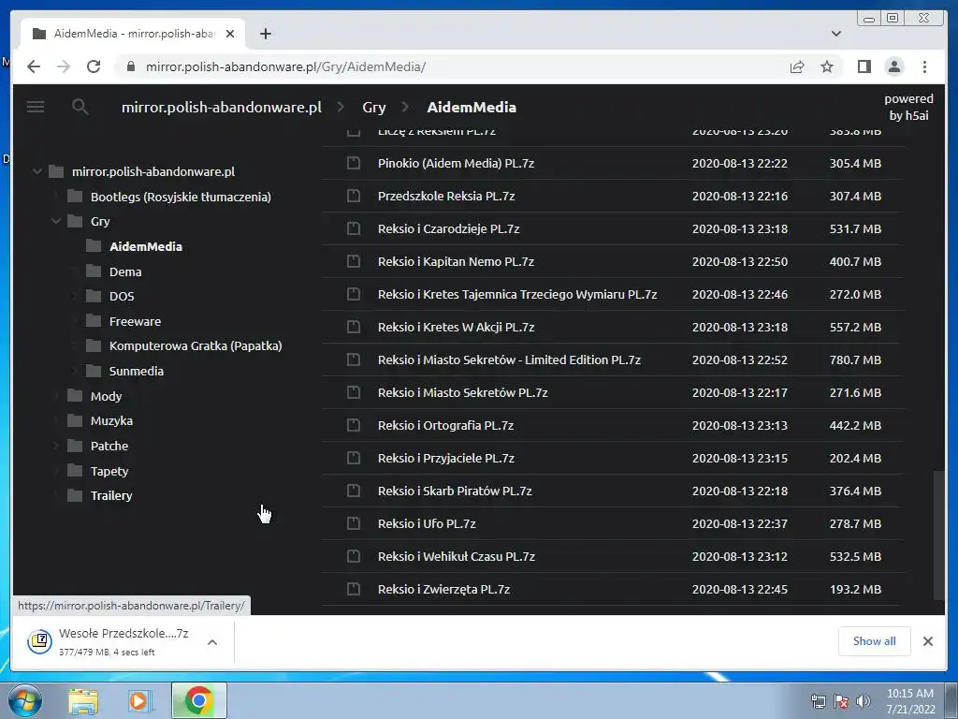Click size 780.7 MB cell

tap(855, 359)
